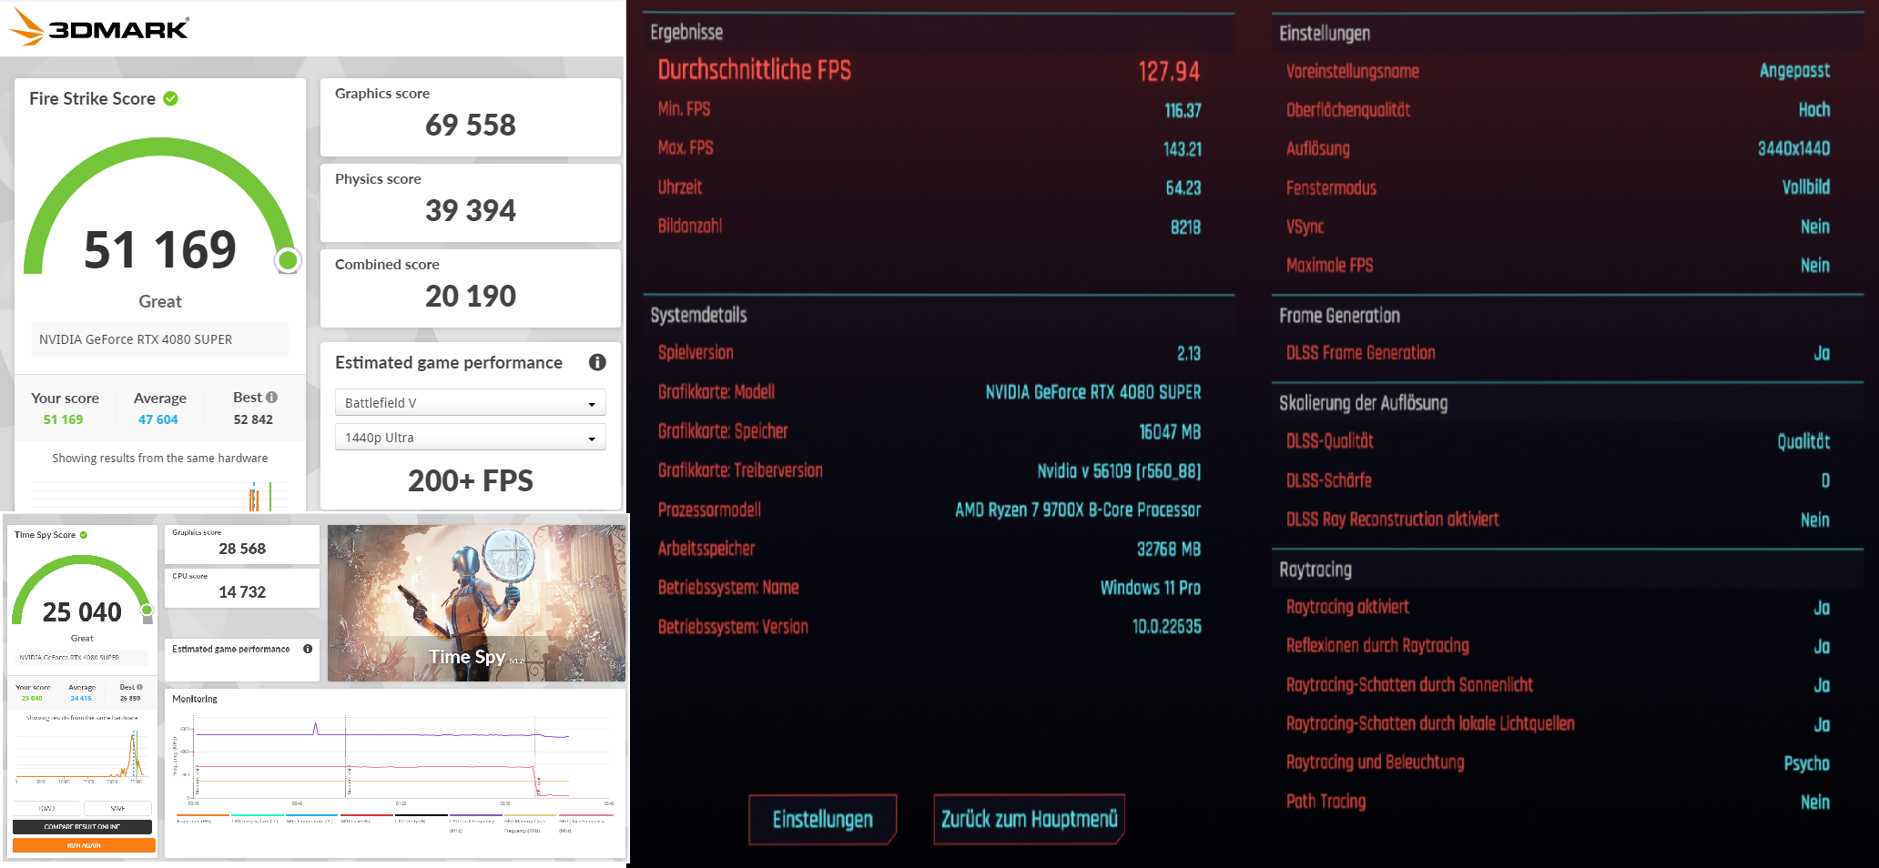The image size is (1879, 868).
Task: Open the Battlefield V game dropdown
Action: click(x=471, y=403)
